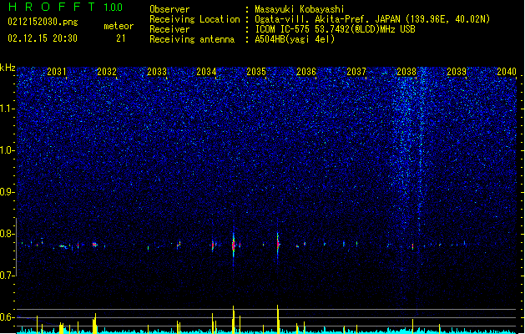
Task: Click the 1.0 kHz axis label
Action: pos(8,150)
